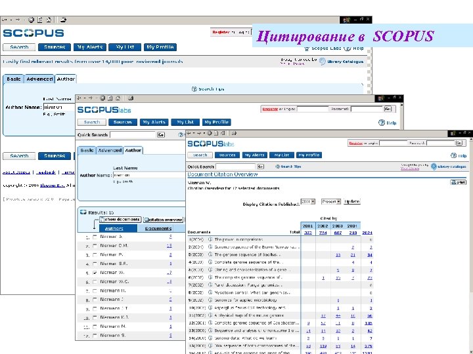Click the print button in Document Citation Overview

tap(459, 182)
